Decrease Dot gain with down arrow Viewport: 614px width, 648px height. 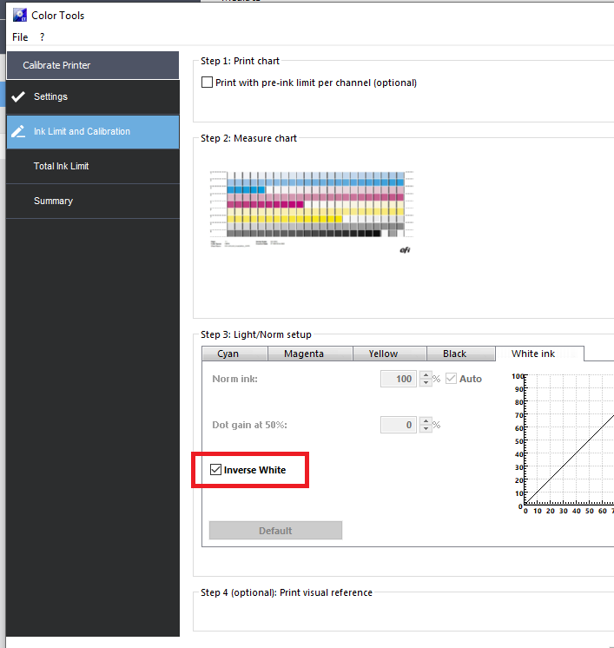tap(426, 428)
